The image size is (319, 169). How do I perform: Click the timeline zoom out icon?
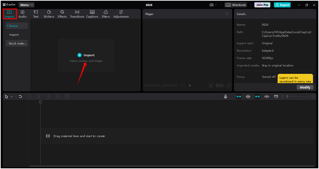283,97
